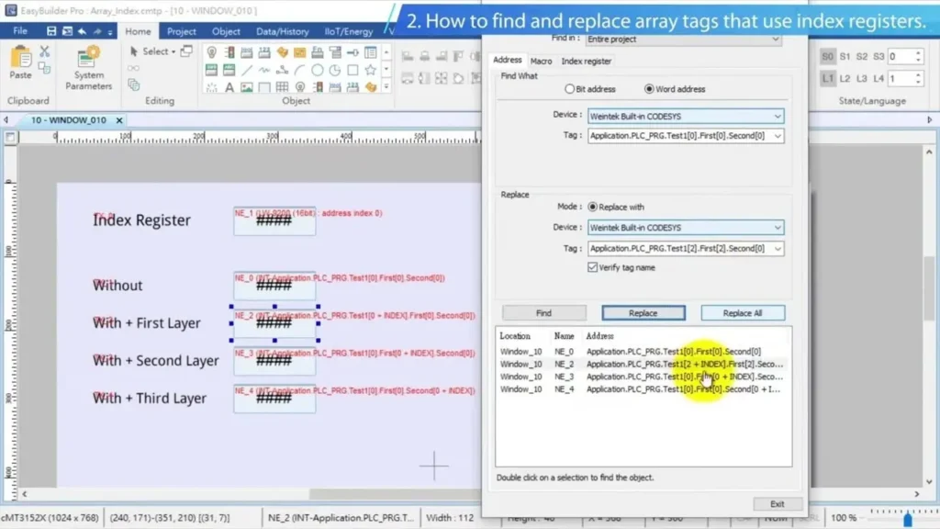Viewport: 940px width, 529px height.
Task: Click the Paste icon in Clipboard group
Action: [20, 62]
